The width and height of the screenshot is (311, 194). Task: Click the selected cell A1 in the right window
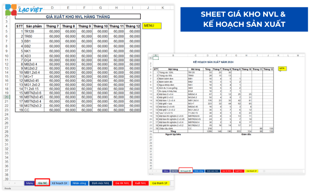pos(156,58)
